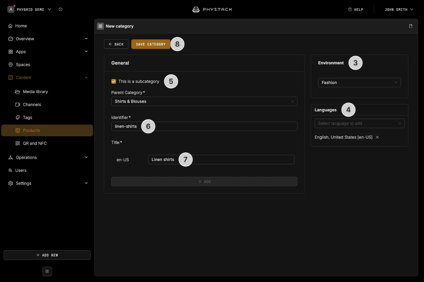Select Products in the Content menu
Viewport: 424px width, 282px height.
pos(47,130)
